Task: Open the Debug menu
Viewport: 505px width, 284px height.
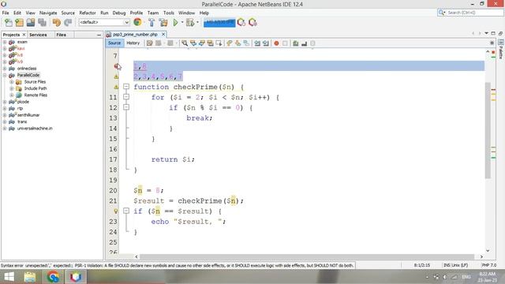Action: click(x=119, y=13)
